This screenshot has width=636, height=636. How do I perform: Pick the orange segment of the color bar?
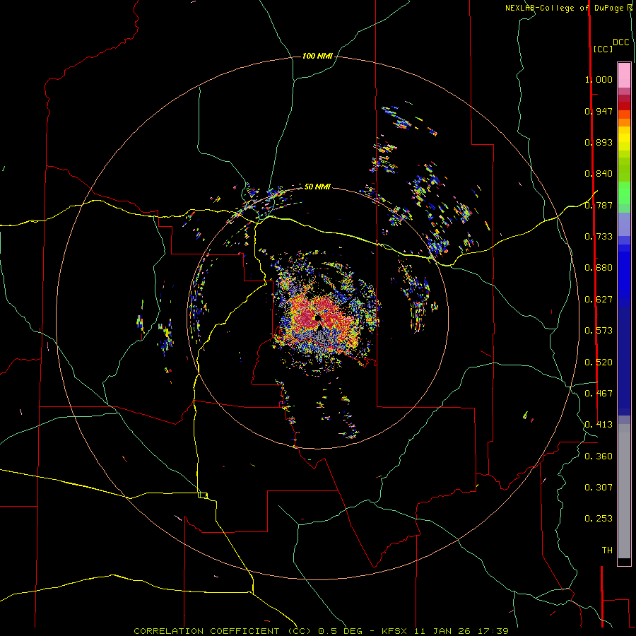click(x=624, y=122)
